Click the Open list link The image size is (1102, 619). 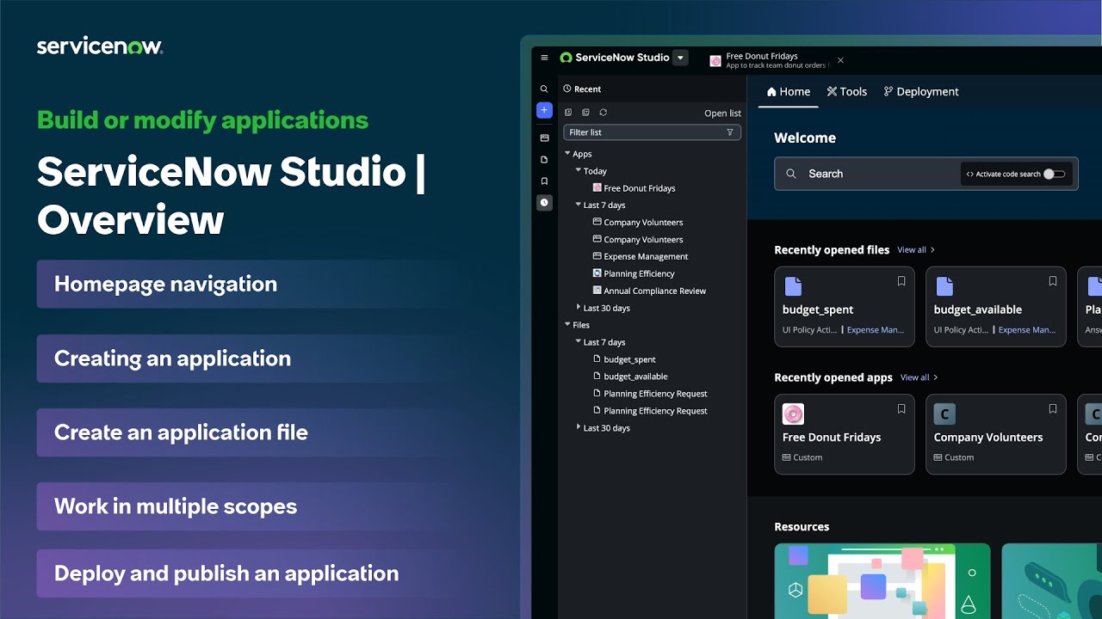coord(721,113)
